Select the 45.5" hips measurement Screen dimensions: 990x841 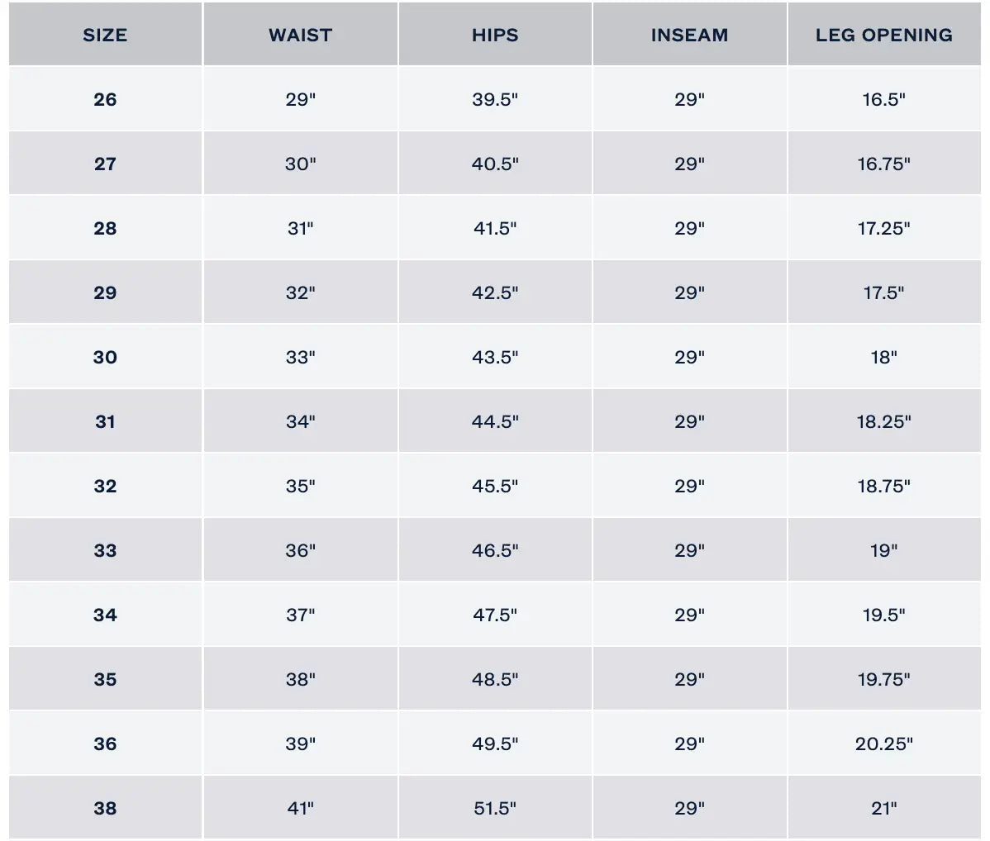coord(495,486)
